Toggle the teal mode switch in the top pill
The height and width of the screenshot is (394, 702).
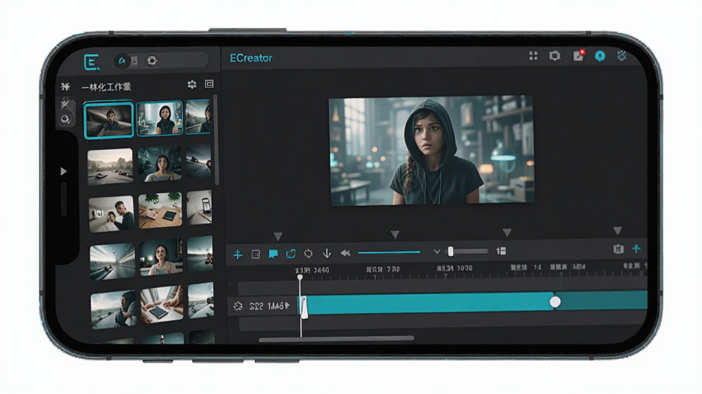click(122, 61)
